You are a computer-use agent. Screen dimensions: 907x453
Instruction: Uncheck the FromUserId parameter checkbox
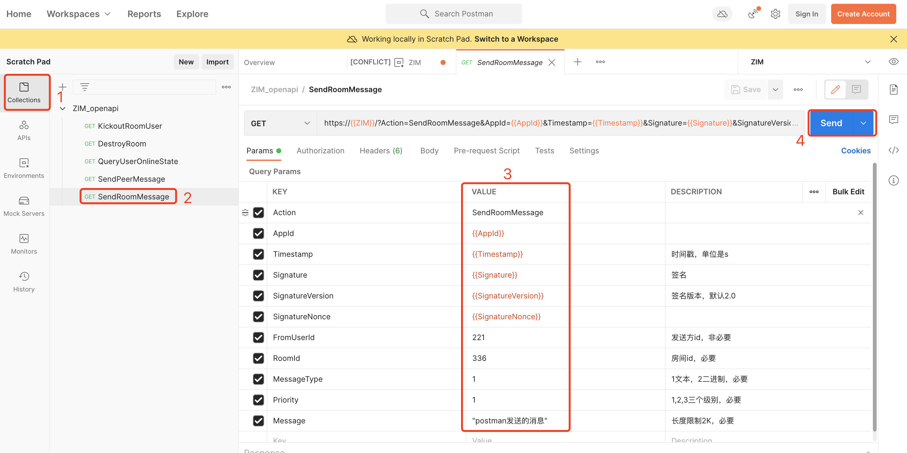(259, 337)
